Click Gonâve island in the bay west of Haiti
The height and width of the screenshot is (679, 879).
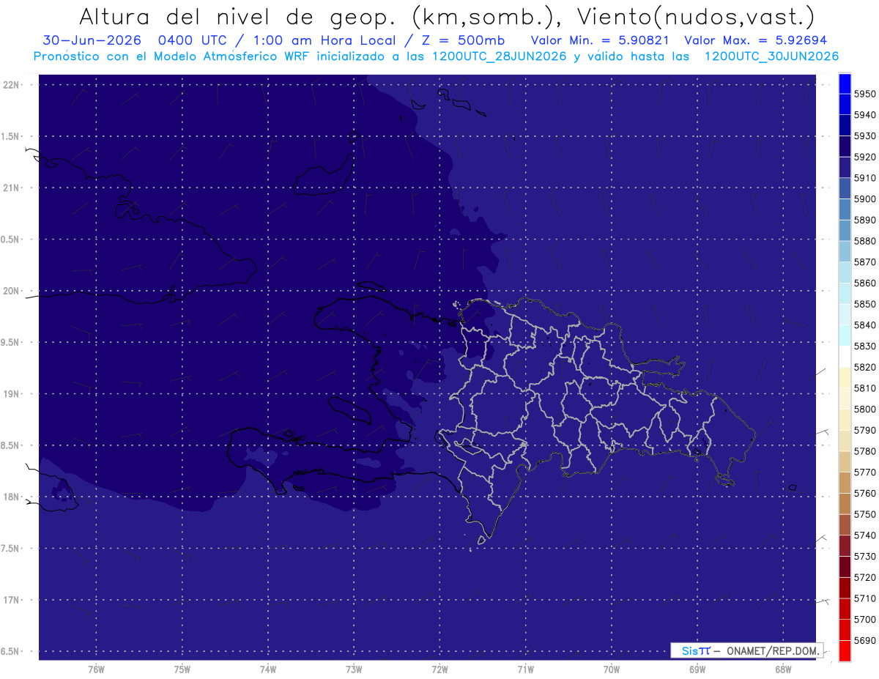point(350,409)
